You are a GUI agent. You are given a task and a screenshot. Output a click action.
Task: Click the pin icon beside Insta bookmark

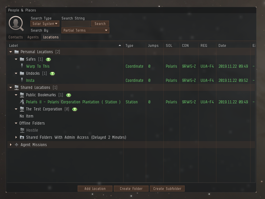pos(22,80)
